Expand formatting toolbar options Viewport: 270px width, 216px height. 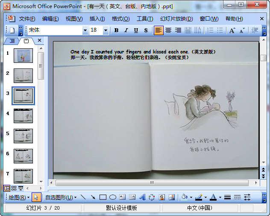click(264, 30)
